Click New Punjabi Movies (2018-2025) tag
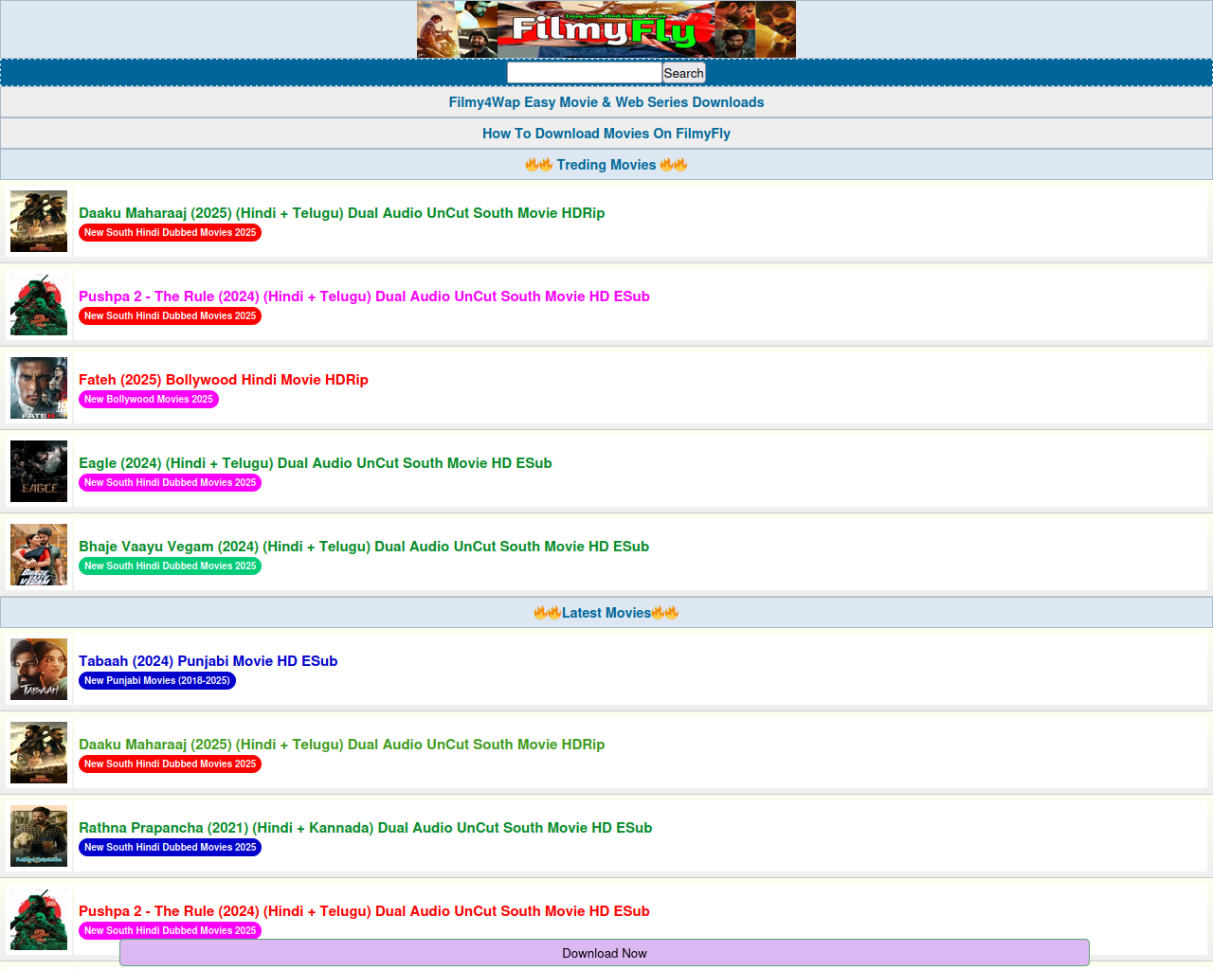This screenshot has width=1213, height=970. [x=157, y=681]
